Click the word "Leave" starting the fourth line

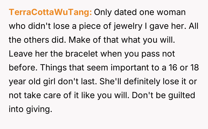(x=18, y=54)
